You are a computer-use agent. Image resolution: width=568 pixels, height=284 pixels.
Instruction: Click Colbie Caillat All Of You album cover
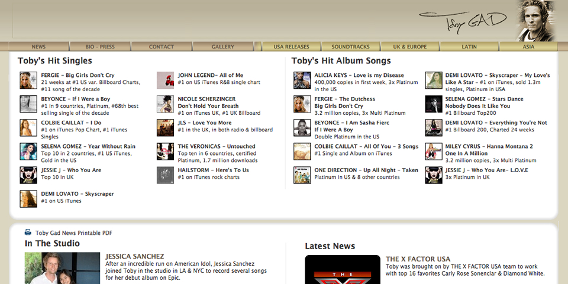pyautogui.click(x=302, y=151)
